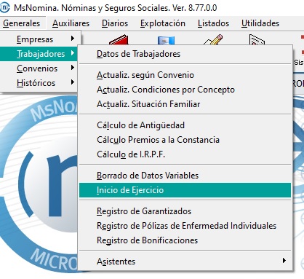
Task: Click the document sheet toolbar icon
Action: (257, 40)
